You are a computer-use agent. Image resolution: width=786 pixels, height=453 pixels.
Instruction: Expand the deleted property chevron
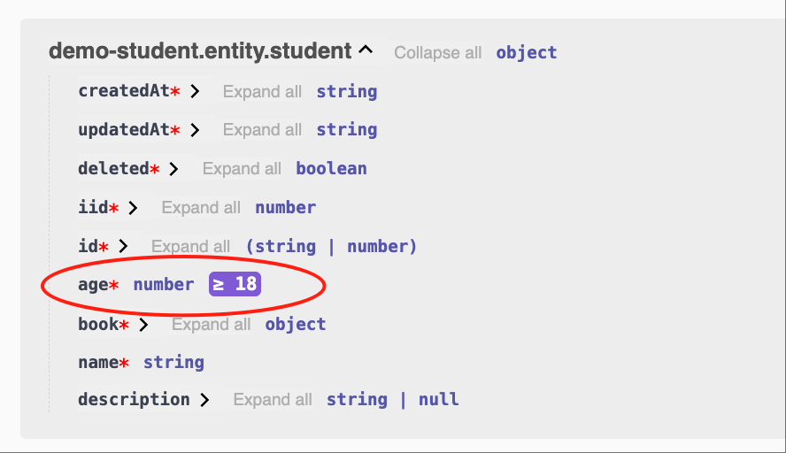tap(174, 169)
